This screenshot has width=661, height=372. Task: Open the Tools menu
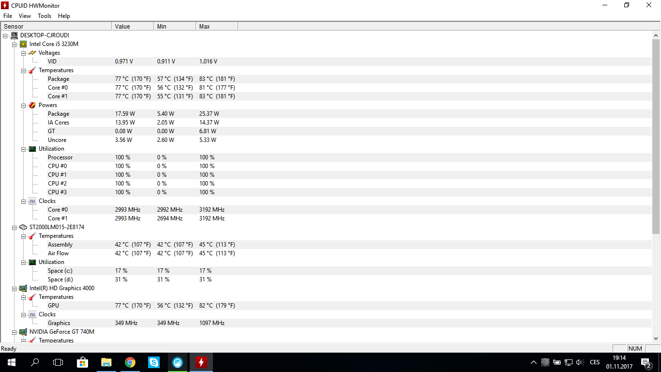coord(45,16)
